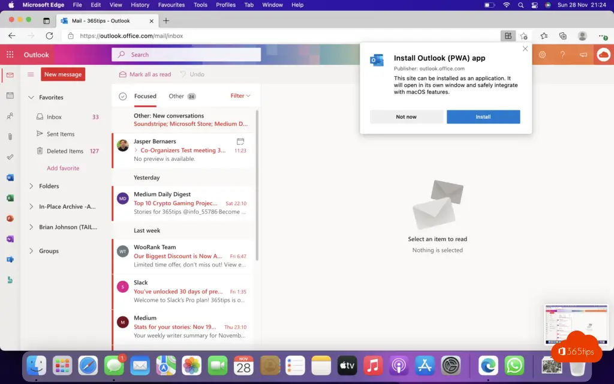This screenshot has height=384, width=614.
Task: Open the Outlook settings gear icon
Action: point(542,55)
